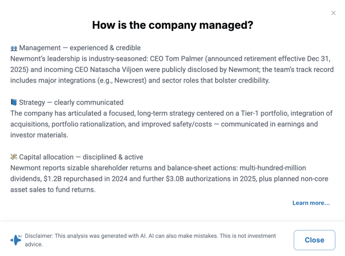This screenshot has width=345, height=256.
Task: Click the word 'Newcrest' in the Management paragraph
Action: [129, 80]
